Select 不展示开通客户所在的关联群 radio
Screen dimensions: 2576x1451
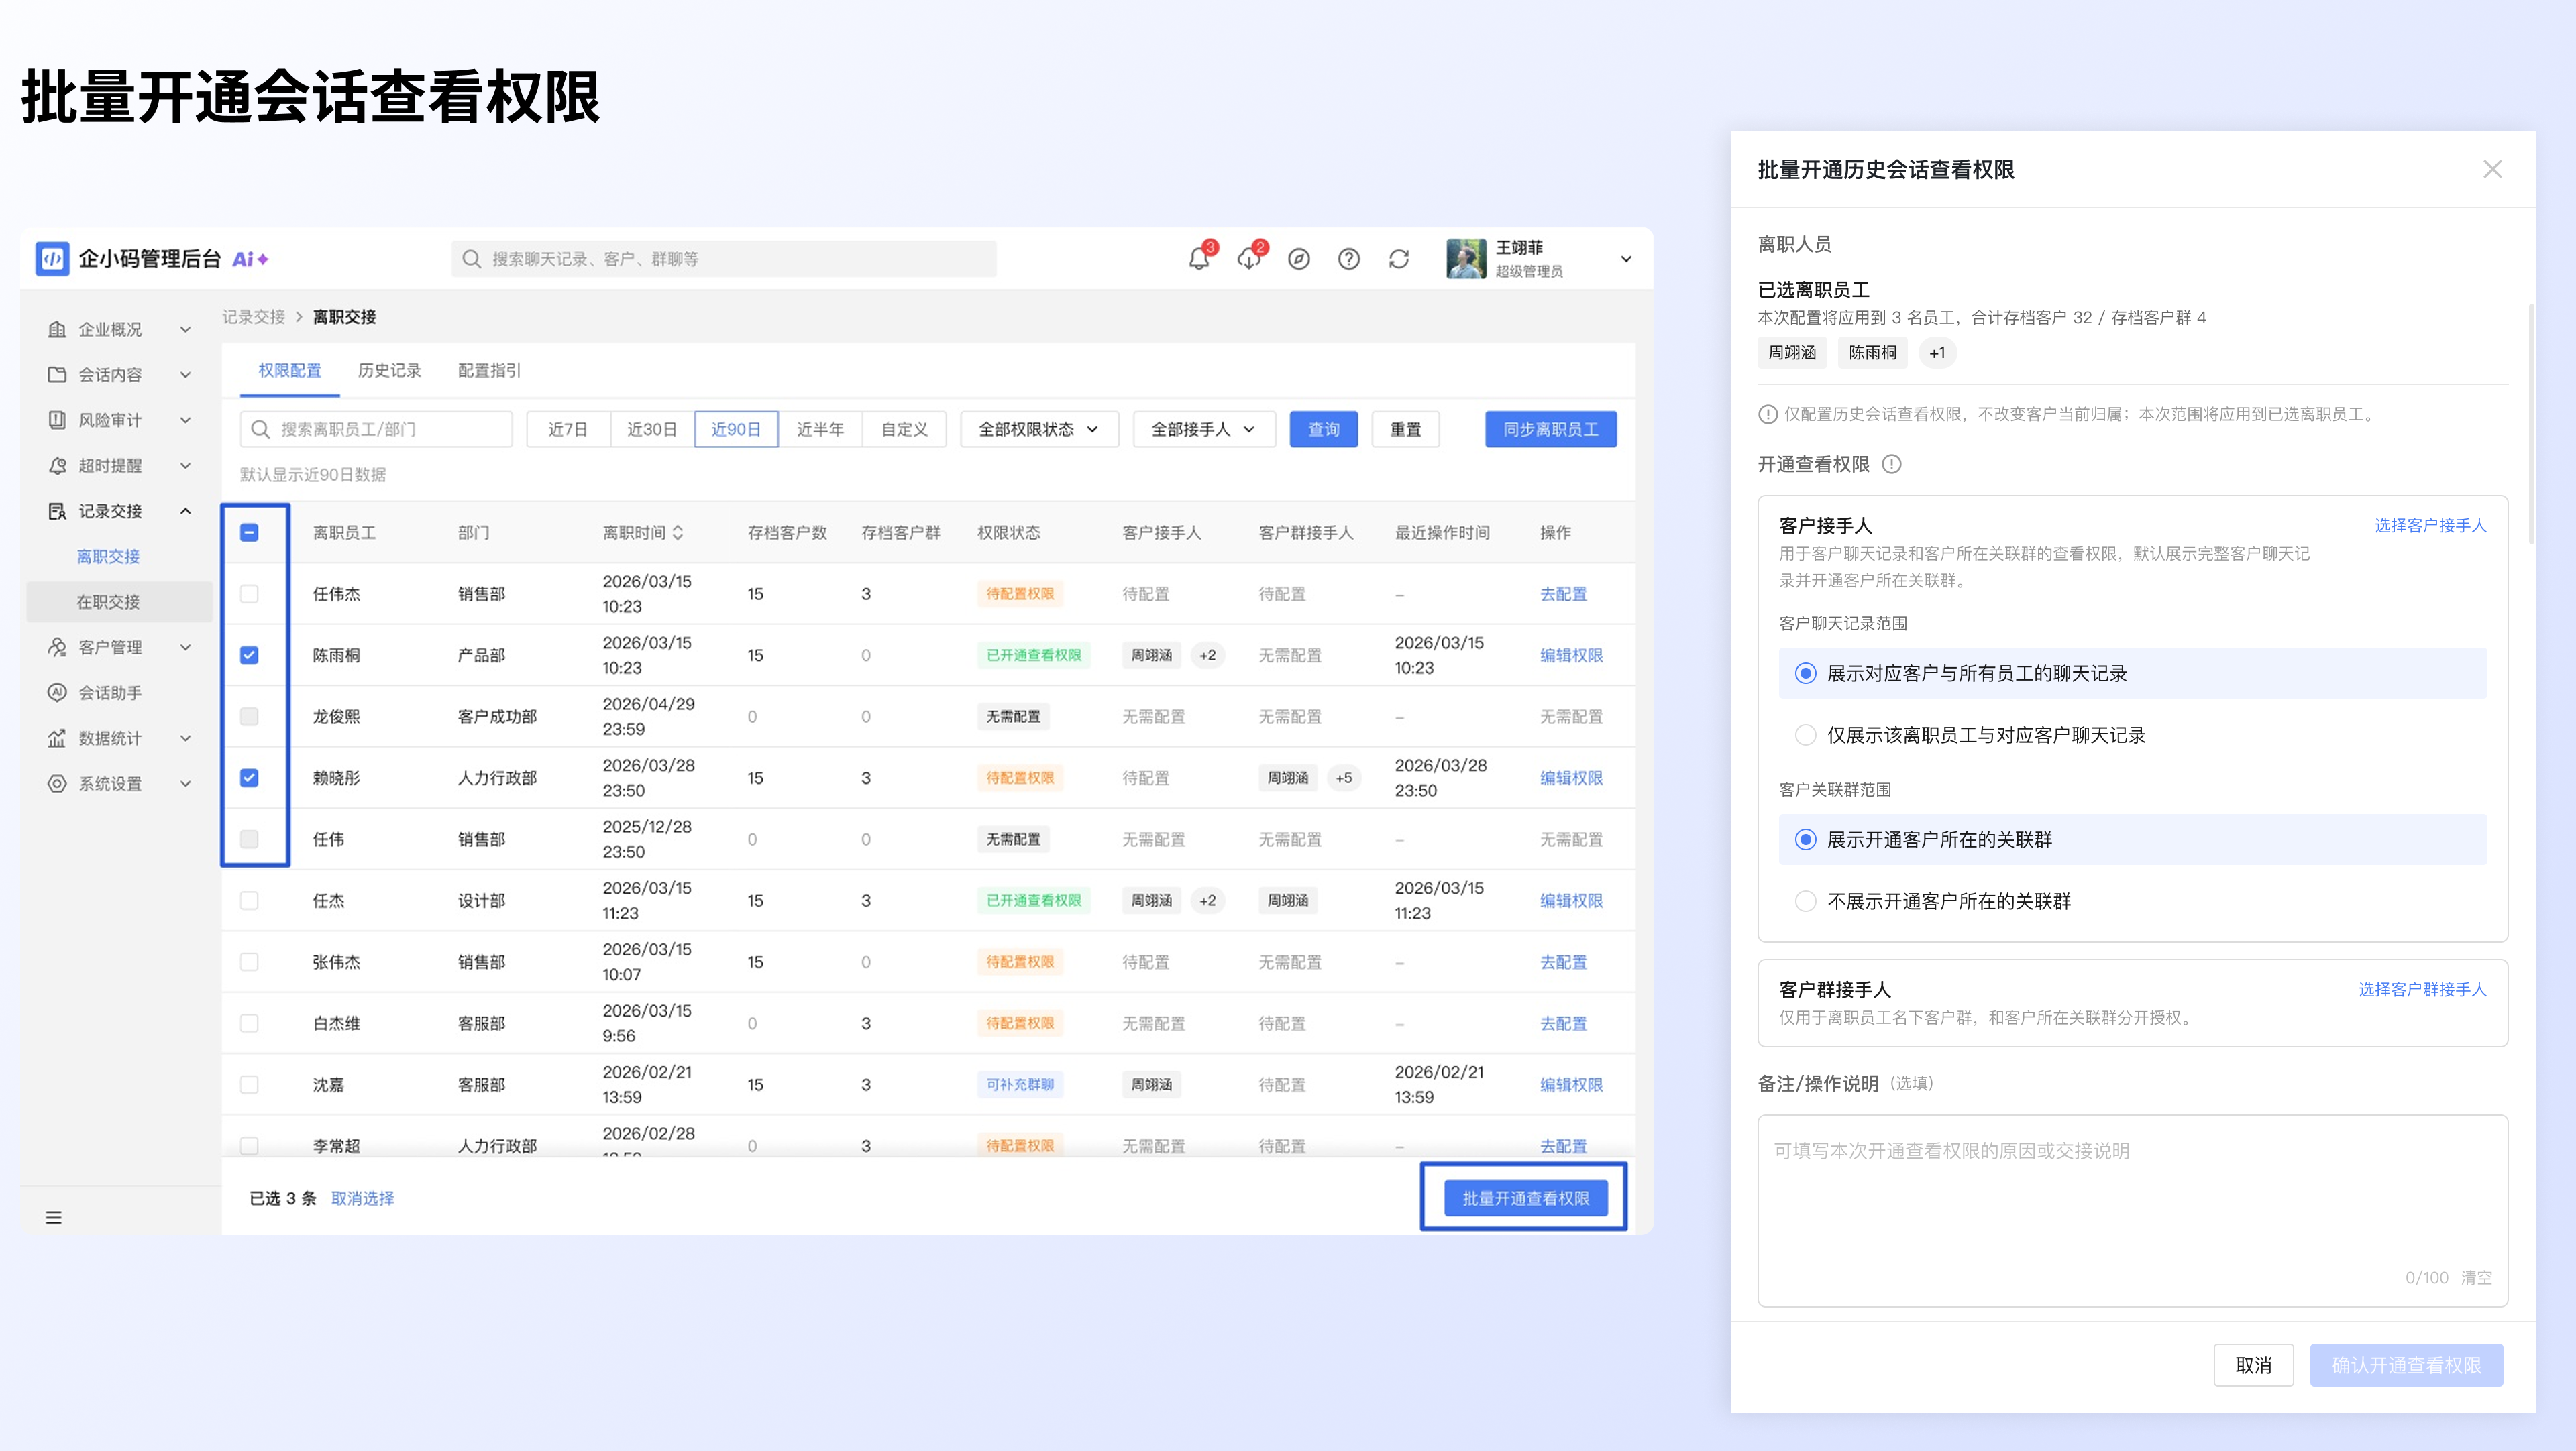coord(1806,901)
